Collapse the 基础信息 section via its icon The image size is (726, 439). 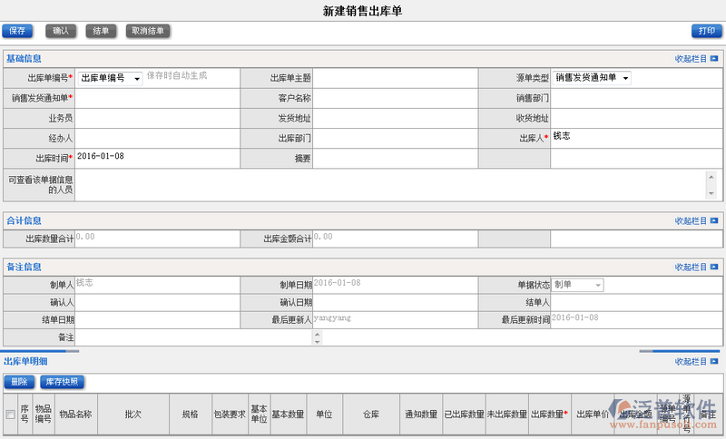click(714, 58)
